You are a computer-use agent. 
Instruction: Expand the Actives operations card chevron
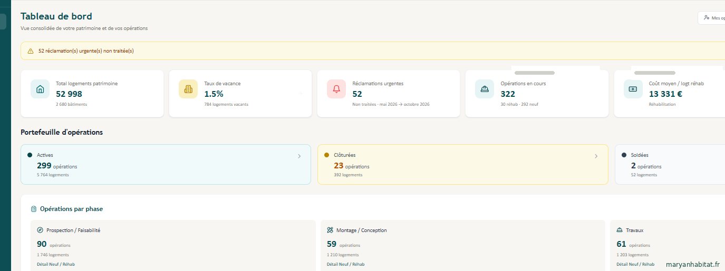click(299, 156)
